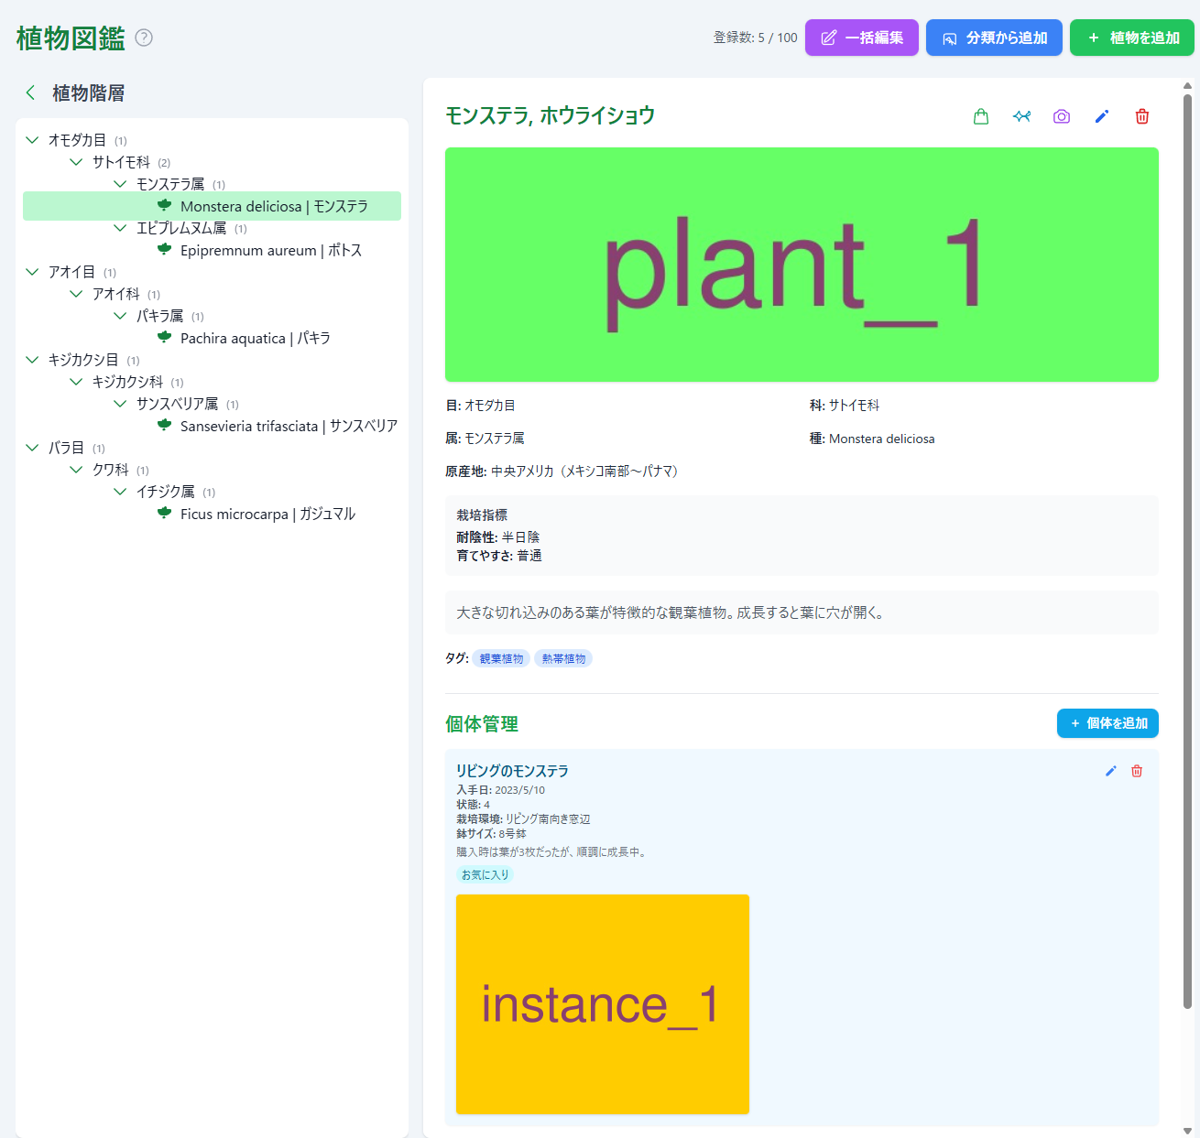Collapse the イチジク属 node
This screenshot has width=1200, height=1138.
click(x=120, y=492)
